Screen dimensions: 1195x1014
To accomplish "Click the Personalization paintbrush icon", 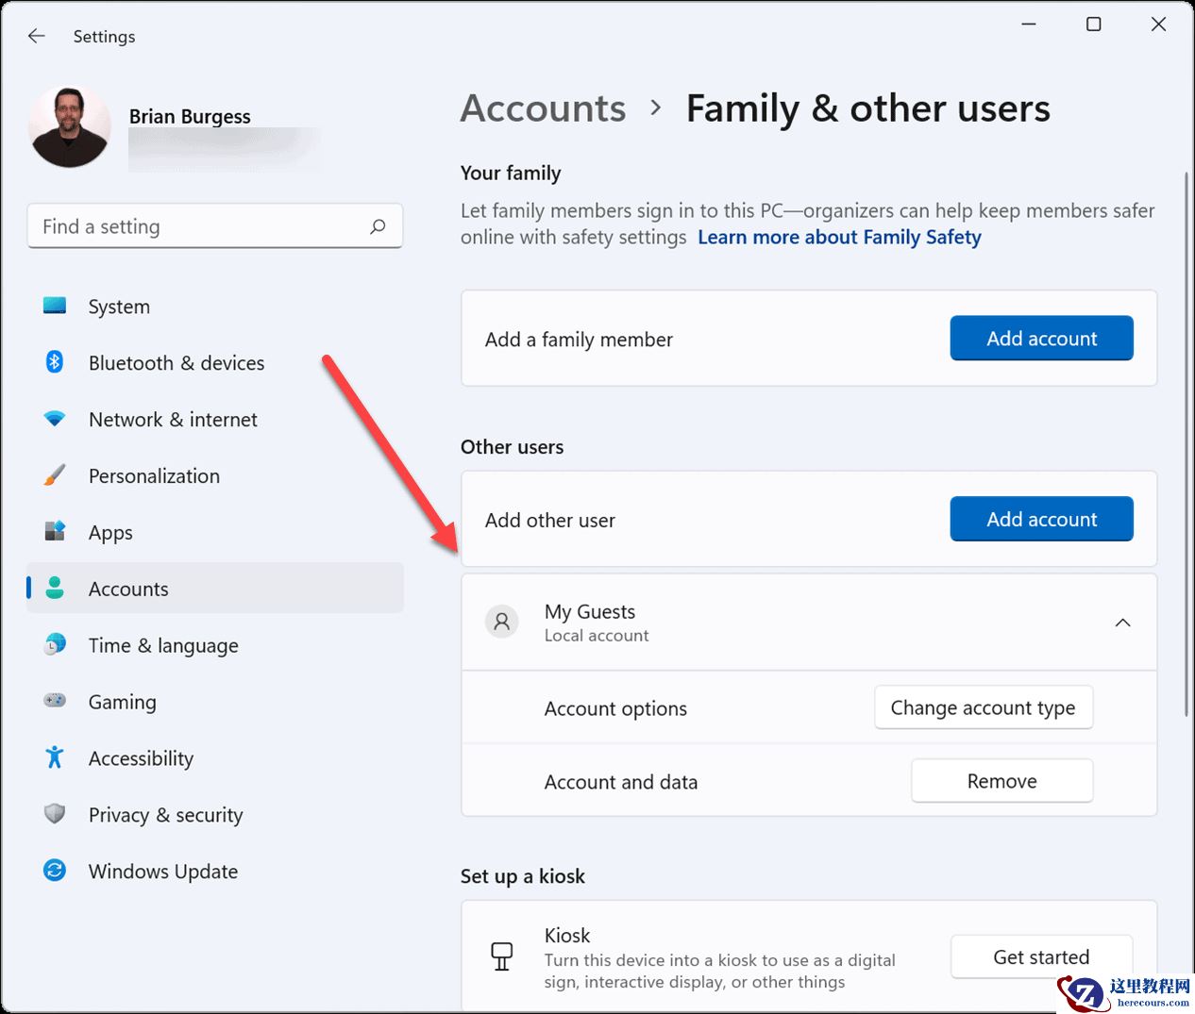I will (x=55, y=475).
